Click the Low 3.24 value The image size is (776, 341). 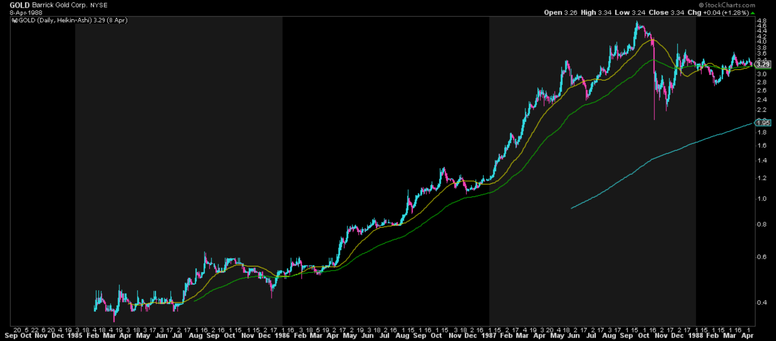pyautogui.click(x=629, y=13)
